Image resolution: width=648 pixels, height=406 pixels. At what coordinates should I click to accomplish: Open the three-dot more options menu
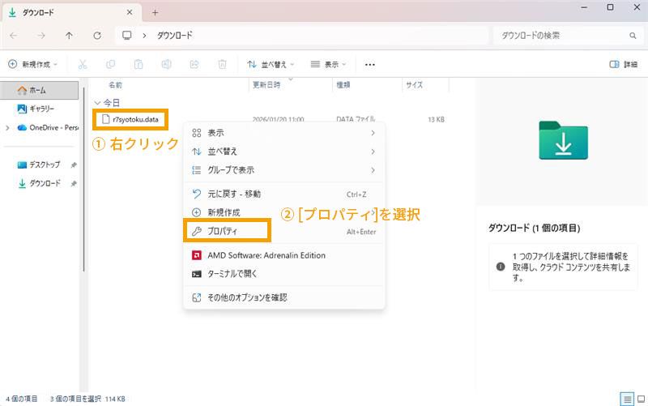pos(370,65)
